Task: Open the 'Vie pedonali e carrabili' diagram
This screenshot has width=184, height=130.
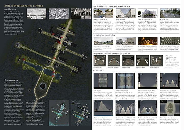Action: pos(114,61)
